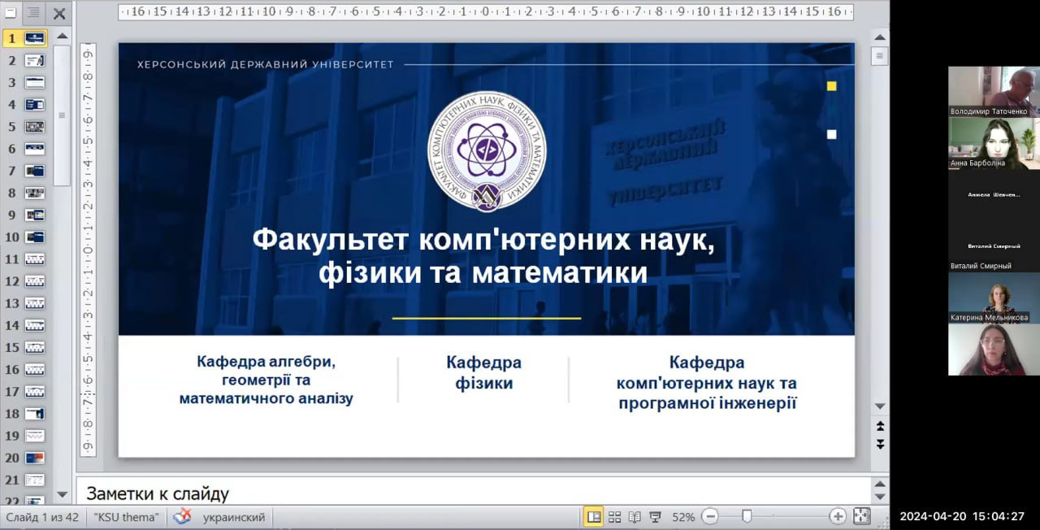
Task: Select slide 5 thumbnail
Action: click(x=34, y=127)
